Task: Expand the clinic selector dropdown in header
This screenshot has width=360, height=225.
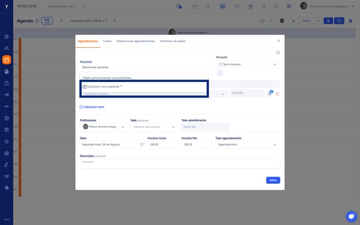Action: pyautogui.click(x=83, y=7)
